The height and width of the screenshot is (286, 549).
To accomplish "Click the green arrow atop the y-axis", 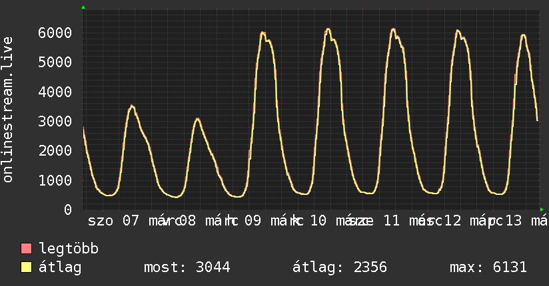I will [83, 7].
